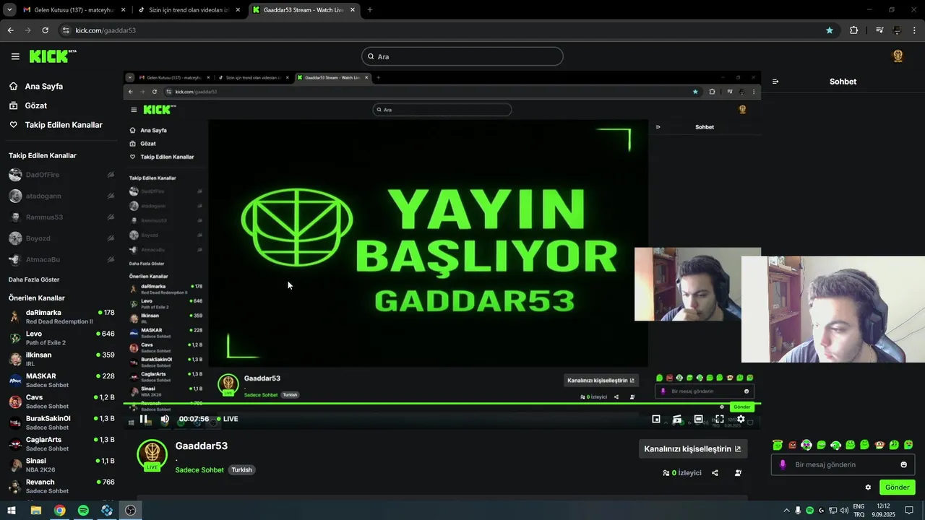Open daRimarka recommended channel

pyautogui.click(x=61, y=316)
